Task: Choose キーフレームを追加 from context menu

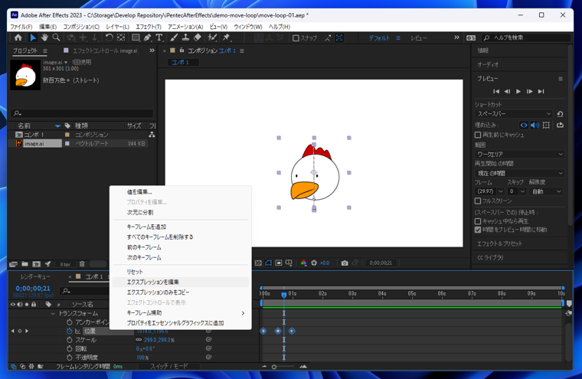Action: [x=181, y=227]
